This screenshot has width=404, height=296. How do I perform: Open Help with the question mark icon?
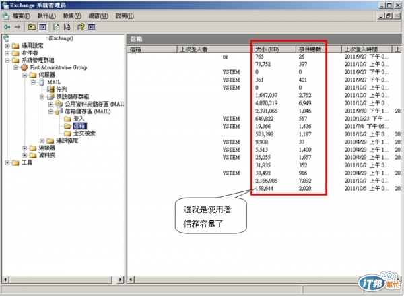click(x=81, y=27)
